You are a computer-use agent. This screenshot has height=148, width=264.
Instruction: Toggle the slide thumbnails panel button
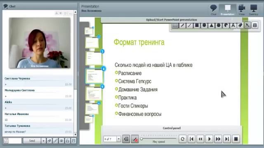pos(126,139)
